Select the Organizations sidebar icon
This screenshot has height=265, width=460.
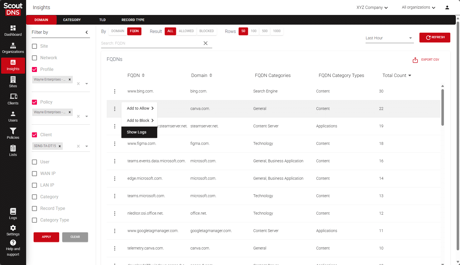[x=13, y=48]
